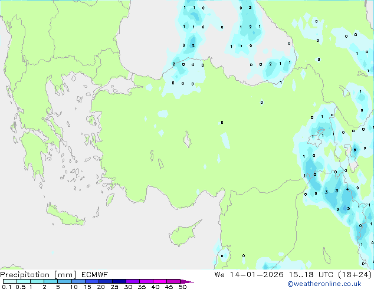Click the island of Cyprus on map
374x289 pixels.
[183, 234]
